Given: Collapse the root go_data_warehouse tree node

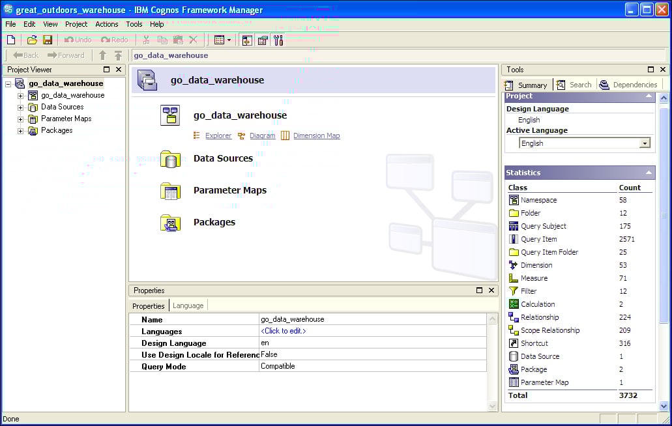Looking at the screenshot, I should pyautogui.click(x=8, y=84).
